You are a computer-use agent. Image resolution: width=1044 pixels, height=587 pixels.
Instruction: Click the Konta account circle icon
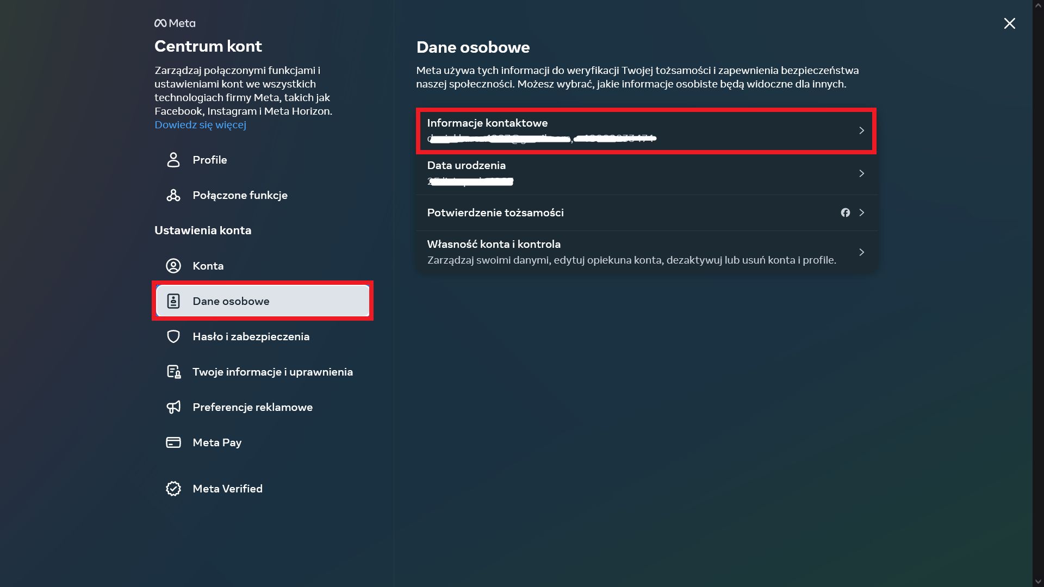pos(173,266)
